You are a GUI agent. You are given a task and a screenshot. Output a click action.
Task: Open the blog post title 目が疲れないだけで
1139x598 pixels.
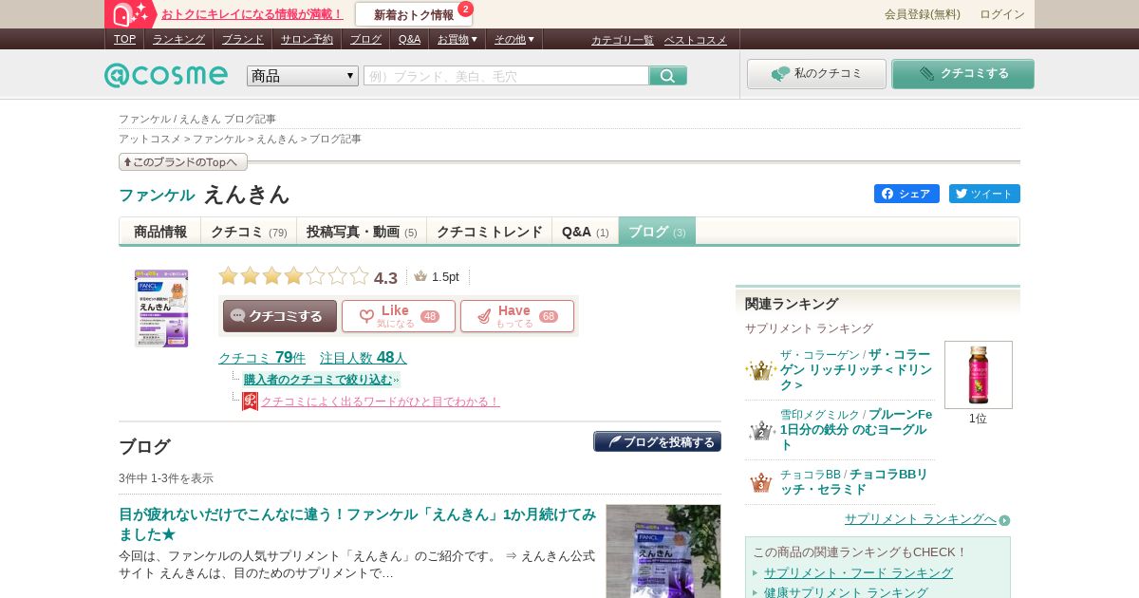(358, 524)
